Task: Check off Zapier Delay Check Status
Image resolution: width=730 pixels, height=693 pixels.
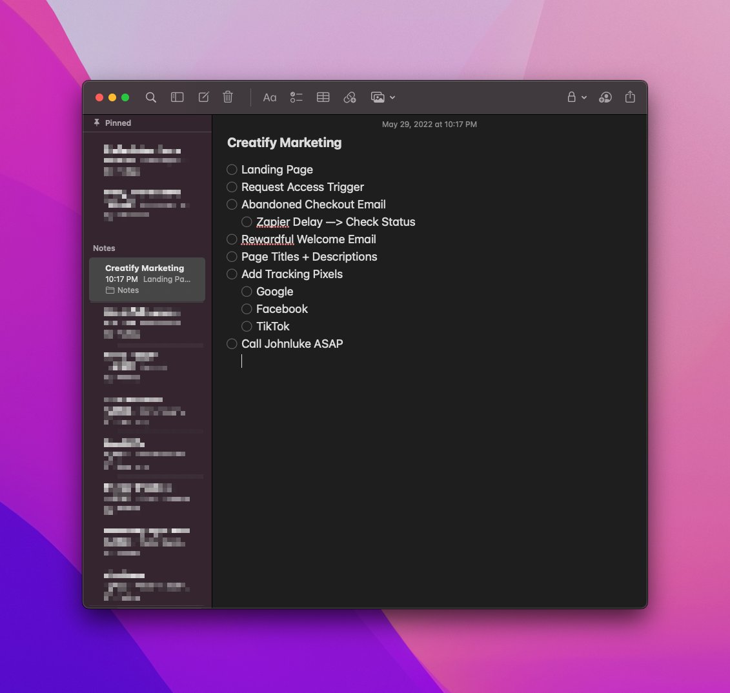Action: point(247,222)
